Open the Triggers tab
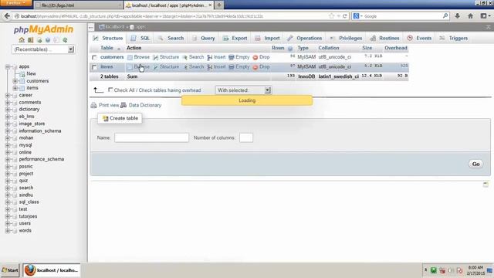The height and width of the screenshot is (278, 494). point(454,38)
